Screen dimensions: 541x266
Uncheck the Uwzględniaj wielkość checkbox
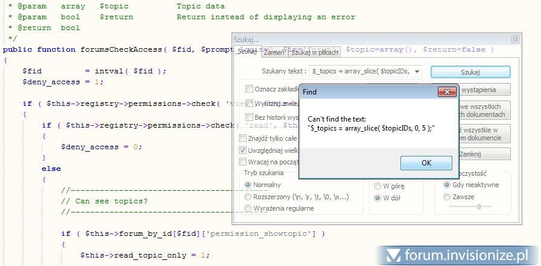[243, 150]
